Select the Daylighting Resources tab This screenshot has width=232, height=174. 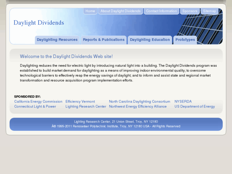(57, 40)
